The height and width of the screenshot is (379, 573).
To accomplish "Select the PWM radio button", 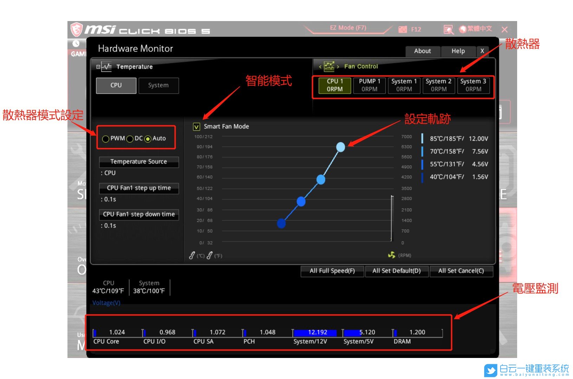I will tap(105, 139).
